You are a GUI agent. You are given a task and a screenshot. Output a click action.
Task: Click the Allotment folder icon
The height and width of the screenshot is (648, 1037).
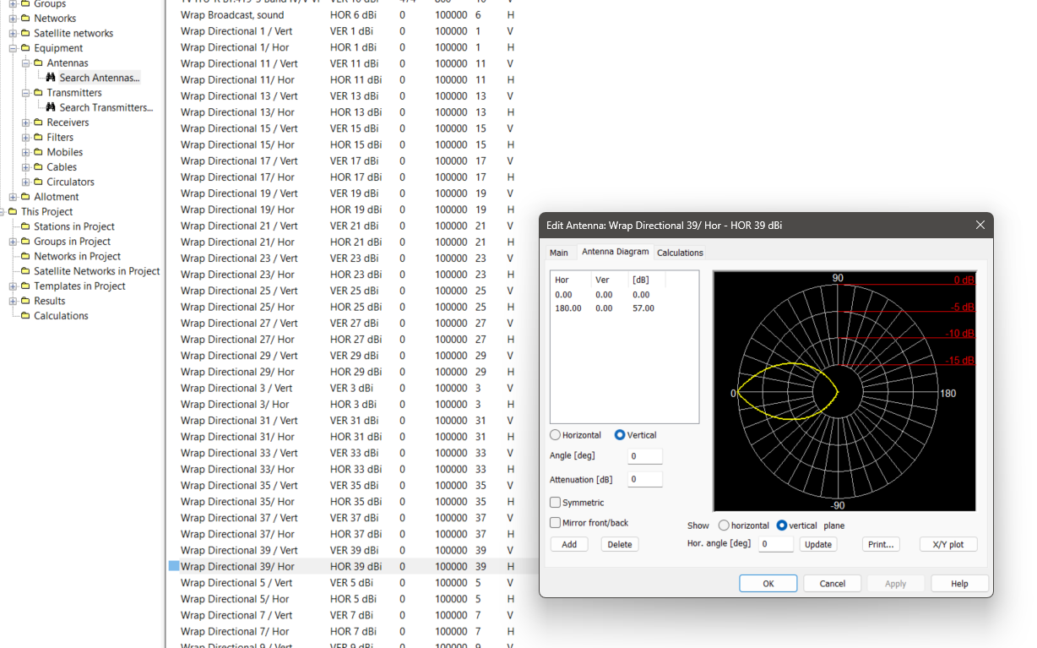[25, 197]
